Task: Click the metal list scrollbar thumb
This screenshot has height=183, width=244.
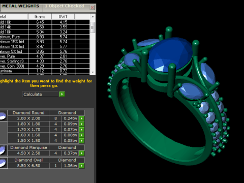Action: pos(93,27)
